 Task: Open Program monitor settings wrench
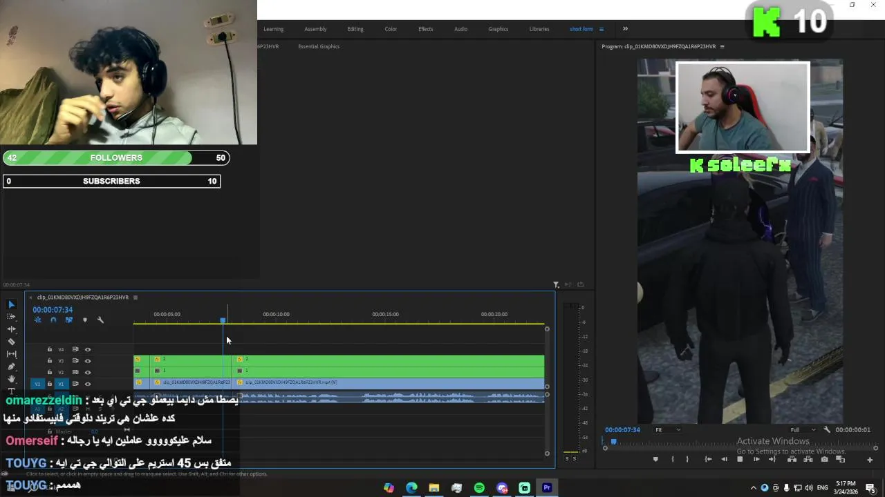(827, 429)
